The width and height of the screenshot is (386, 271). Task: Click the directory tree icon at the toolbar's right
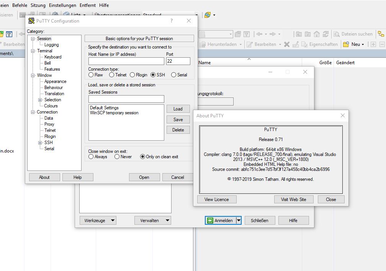[381, 34]
